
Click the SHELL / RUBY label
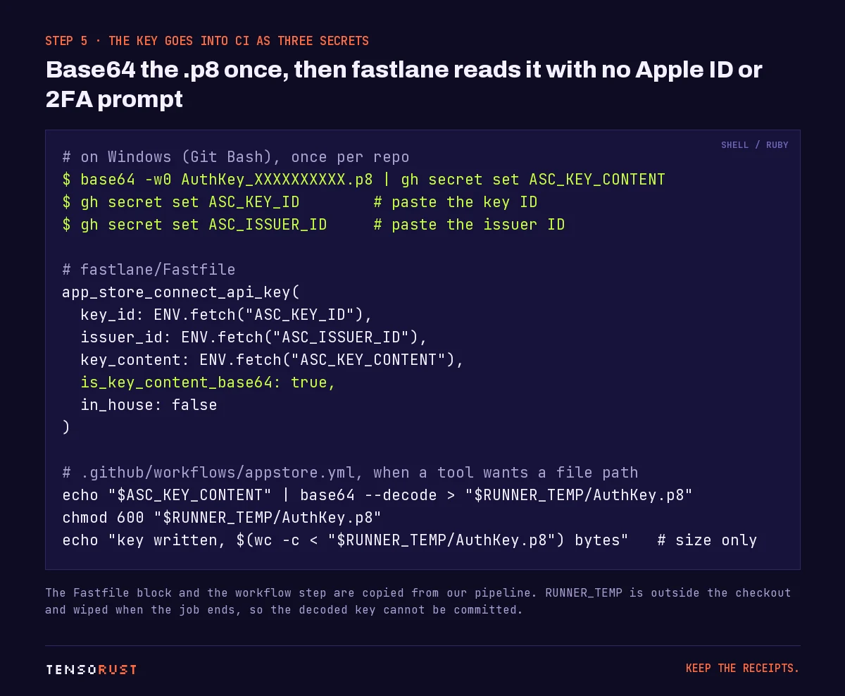pos(754,145)
